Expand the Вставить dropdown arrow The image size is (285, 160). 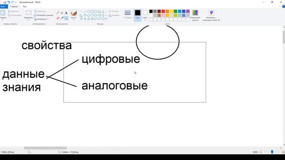coord(3,20)
